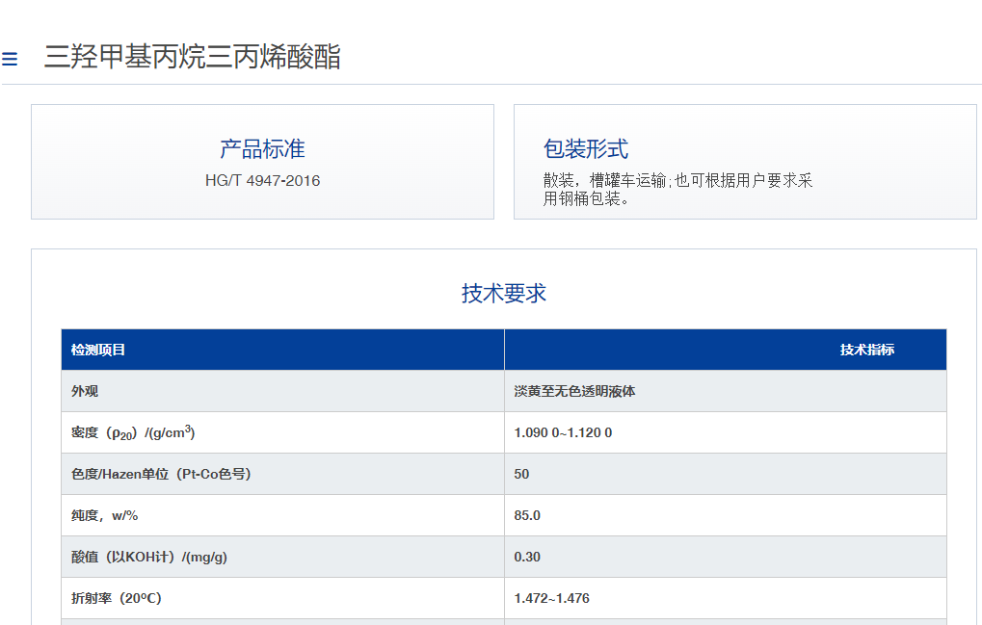982x625 pixels.
Task: Select the 外观 row label
Action: tap(85, 391)
